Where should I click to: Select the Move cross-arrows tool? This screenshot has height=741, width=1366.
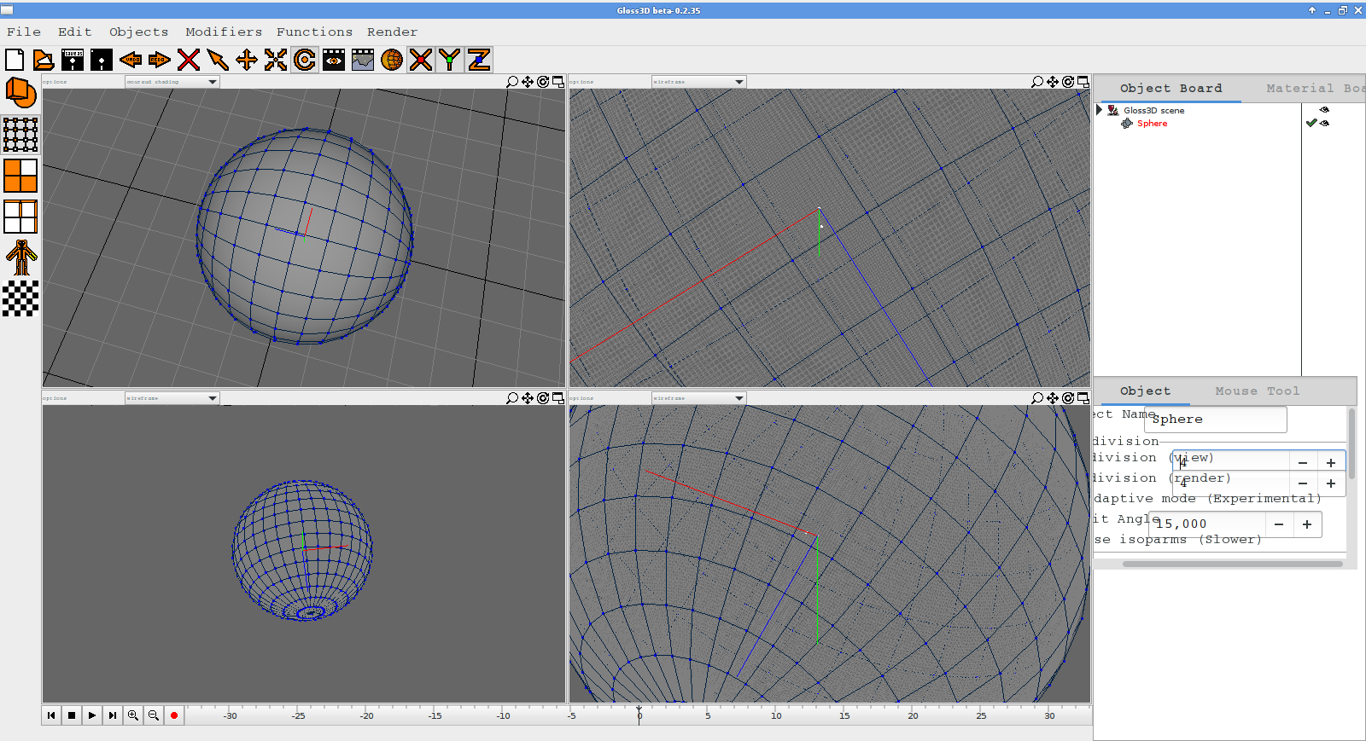247,60
